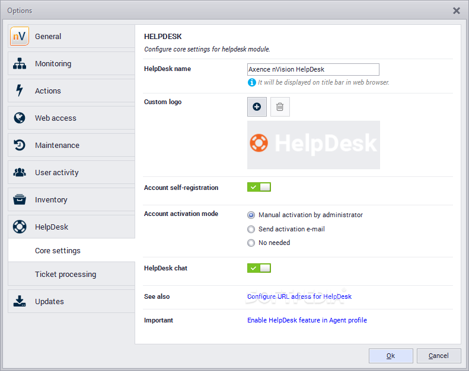Click the Updates download icon
Screen dimensions: 469x371
pos(20,301)
